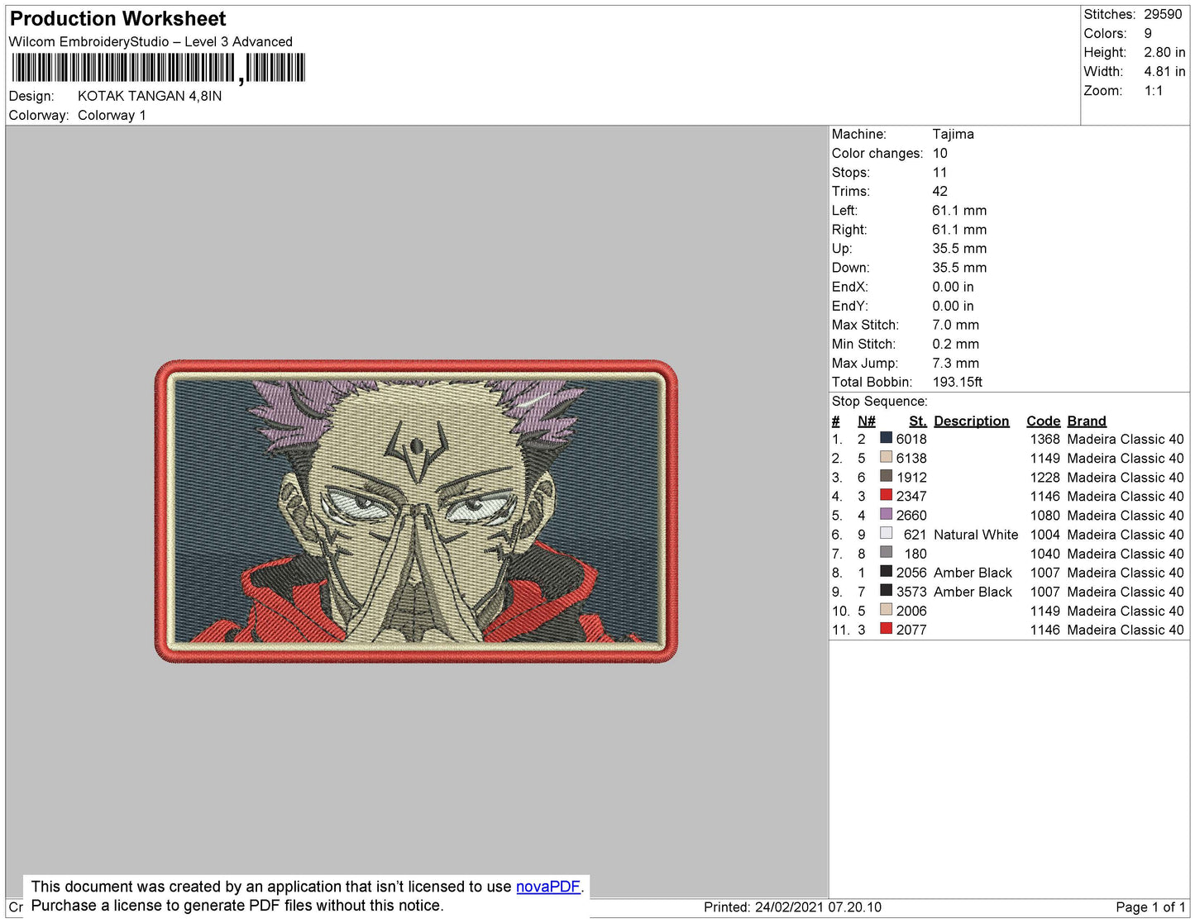Click the Trims value 42
The image size is (1195, 923).
(x=939, y=192)
